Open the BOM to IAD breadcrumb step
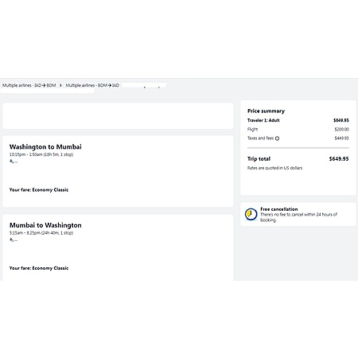 click(x=92, y=85)
